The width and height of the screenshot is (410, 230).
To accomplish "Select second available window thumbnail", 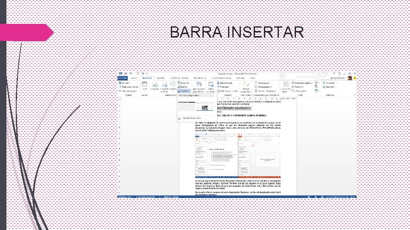I will point(205,106).
